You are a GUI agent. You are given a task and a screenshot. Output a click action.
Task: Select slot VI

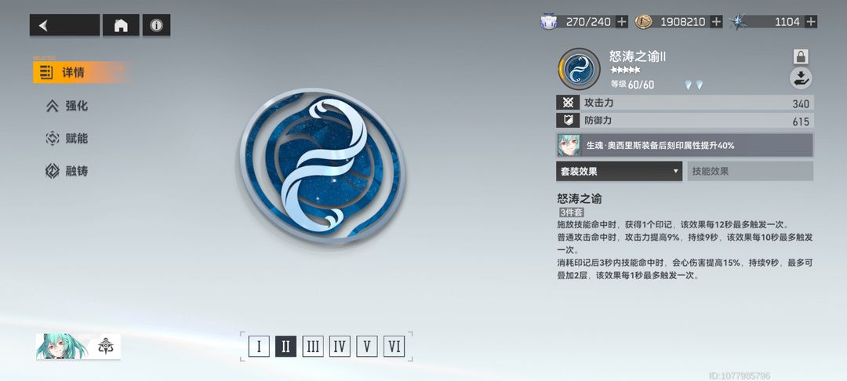(394, 347)
